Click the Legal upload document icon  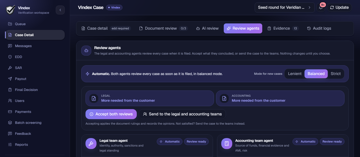pyautogui.click(x=94, y=98)
